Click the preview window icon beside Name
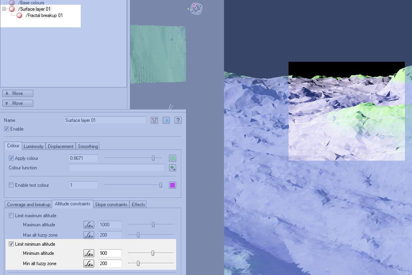Screen dimensions: 412x275 [166, 120]
